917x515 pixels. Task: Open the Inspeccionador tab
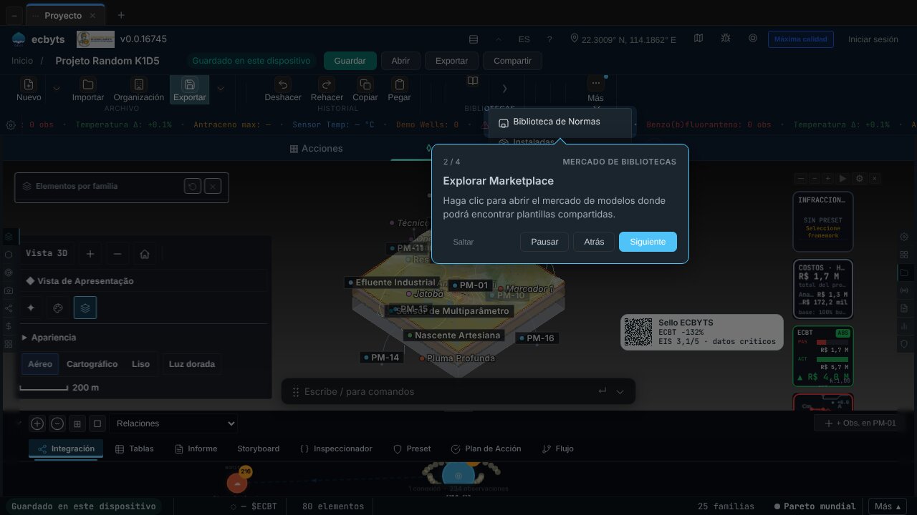(x=335, y=449)
